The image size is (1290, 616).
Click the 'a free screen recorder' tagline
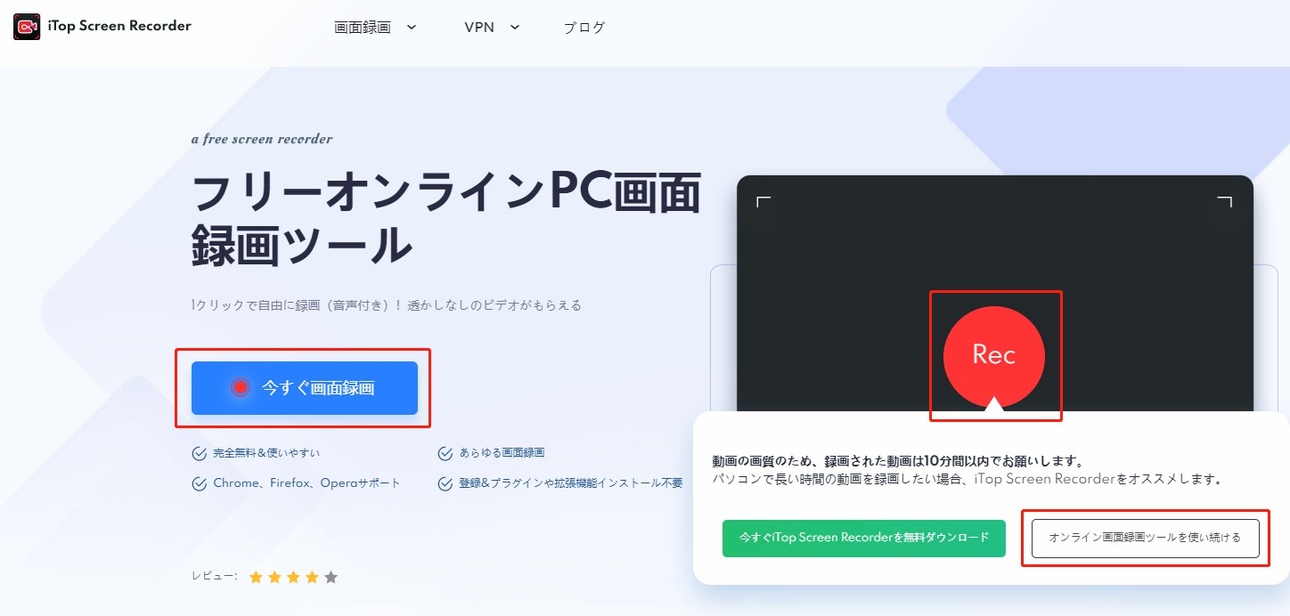262,139
